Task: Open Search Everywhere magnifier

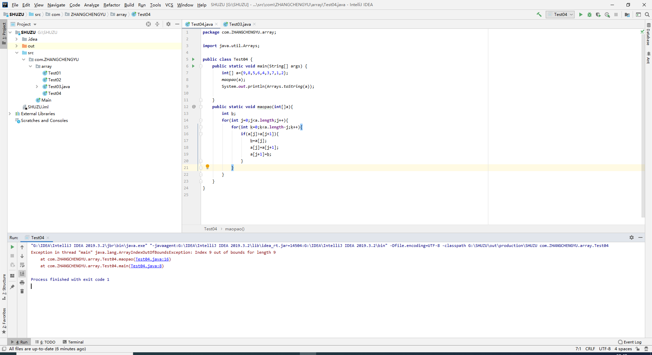Action: pos(647,15)
